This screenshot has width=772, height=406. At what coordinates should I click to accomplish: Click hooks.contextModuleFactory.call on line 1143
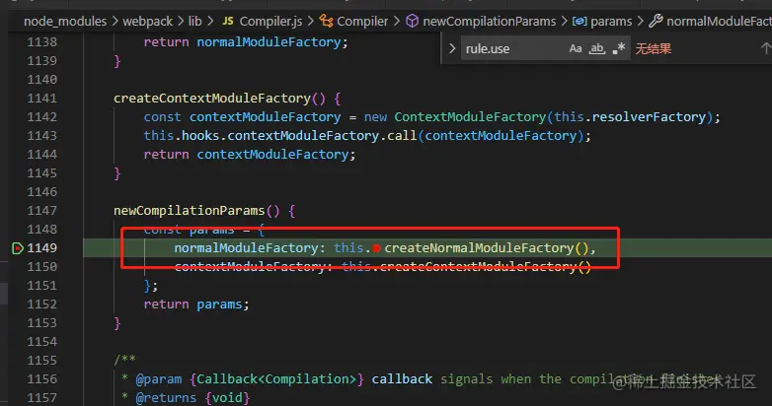coord(299,136)
